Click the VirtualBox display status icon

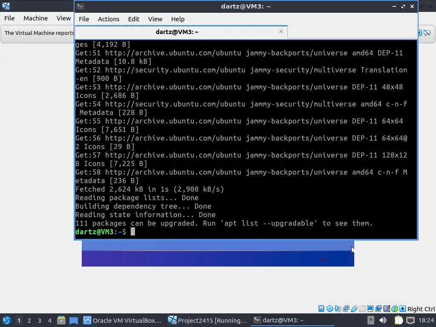(x=370, y=308)
